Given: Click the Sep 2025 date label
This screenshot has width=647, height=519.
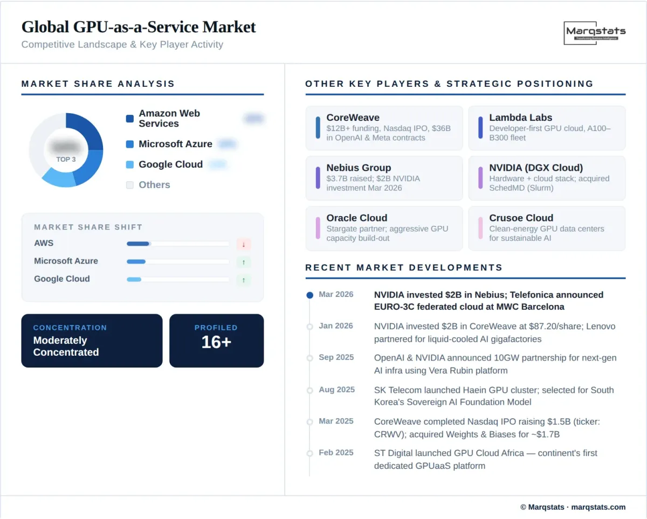Looking at the screenshot, I should [x=336, y=357].
